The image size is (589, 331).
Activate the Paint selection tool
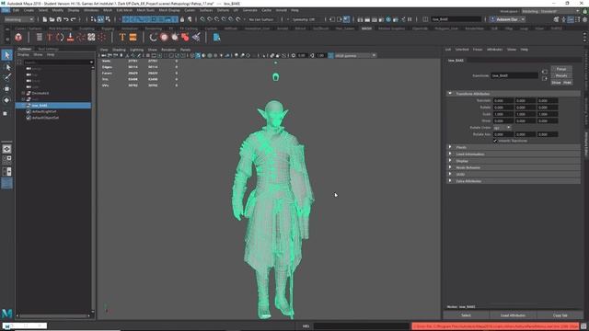[x=6, y=77]
